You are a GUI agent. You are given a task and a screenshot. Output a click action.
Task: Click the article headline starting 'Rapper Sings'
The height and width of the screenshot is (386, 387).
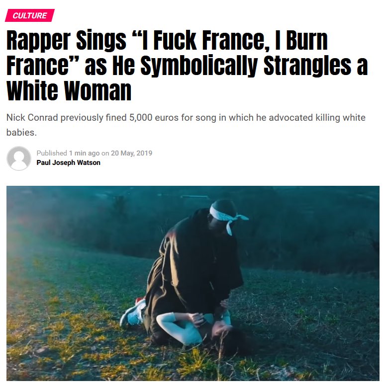point(187,65)
